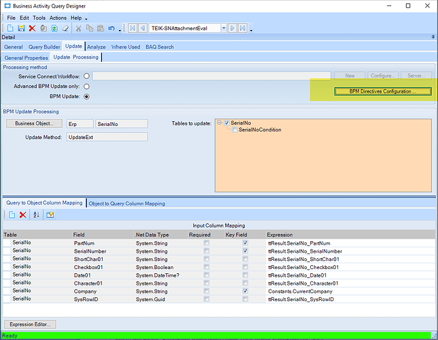Switch to the Analyze tab
The height and width of the screenshot is (340, 438).
(97, 47)
